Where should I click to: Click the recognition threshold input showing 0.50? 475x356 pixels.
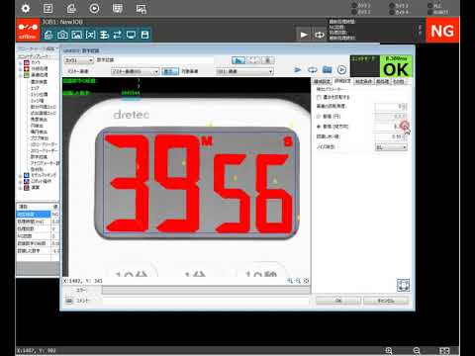click(x=389, y=136)
